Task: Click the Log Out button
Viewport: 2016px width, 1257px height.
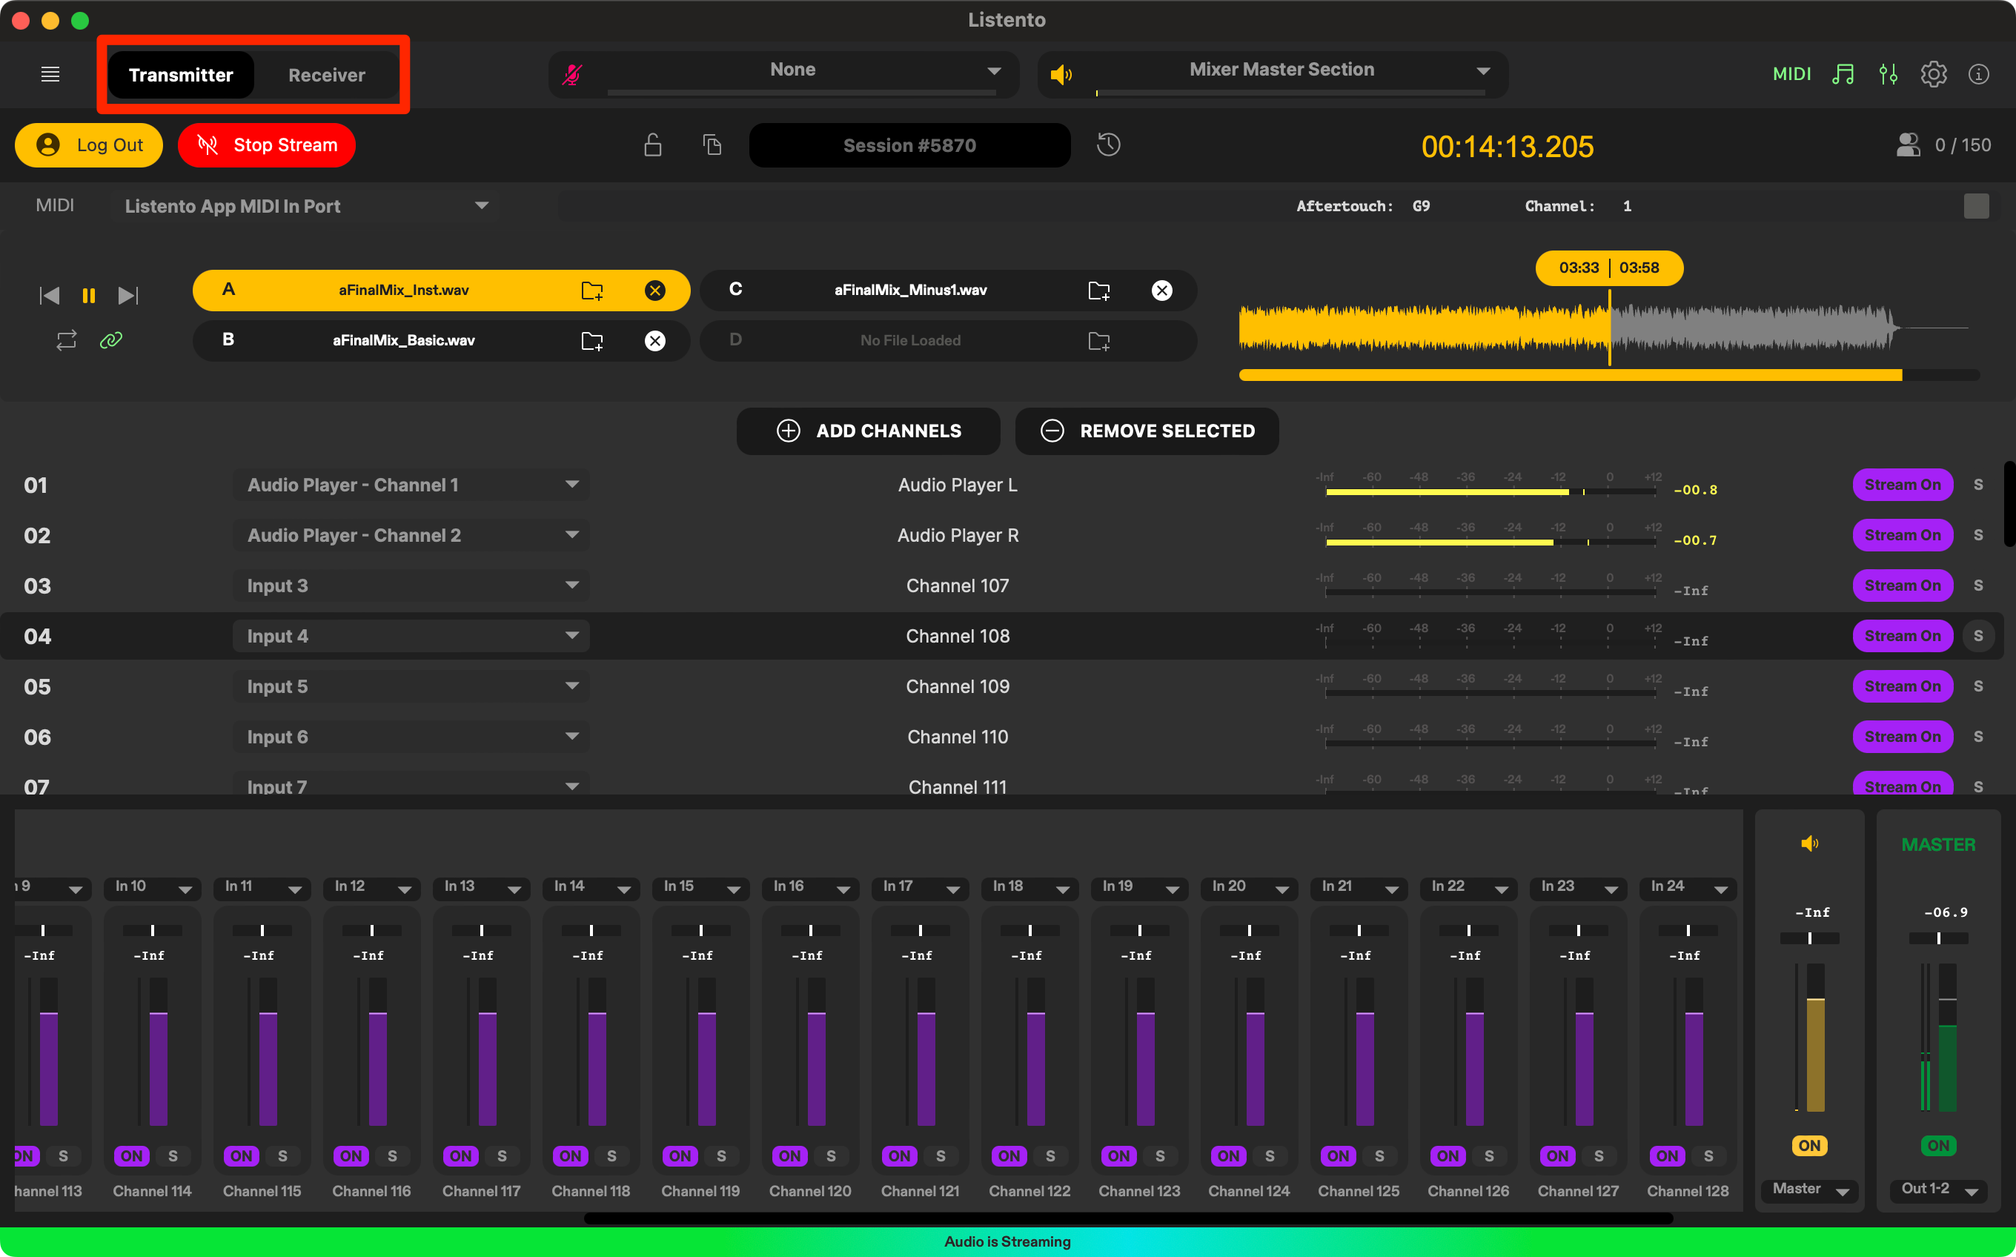Action: (x=89, y=145)
